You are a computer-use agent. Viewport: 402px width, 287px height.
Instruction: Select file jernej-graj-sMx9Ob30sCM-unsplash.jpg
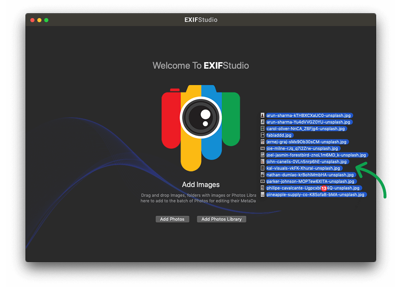pyautogui.click(x=307, y=142)
